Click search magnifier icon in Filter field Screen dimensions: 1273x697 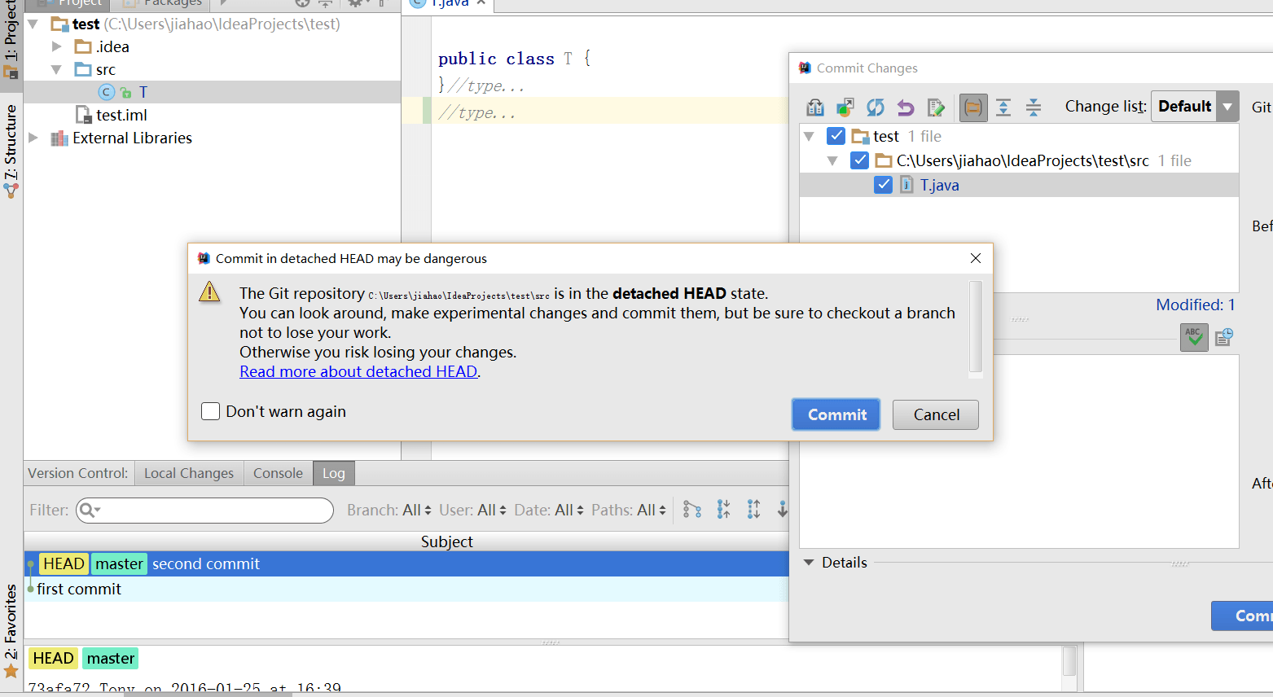[89, 511]
